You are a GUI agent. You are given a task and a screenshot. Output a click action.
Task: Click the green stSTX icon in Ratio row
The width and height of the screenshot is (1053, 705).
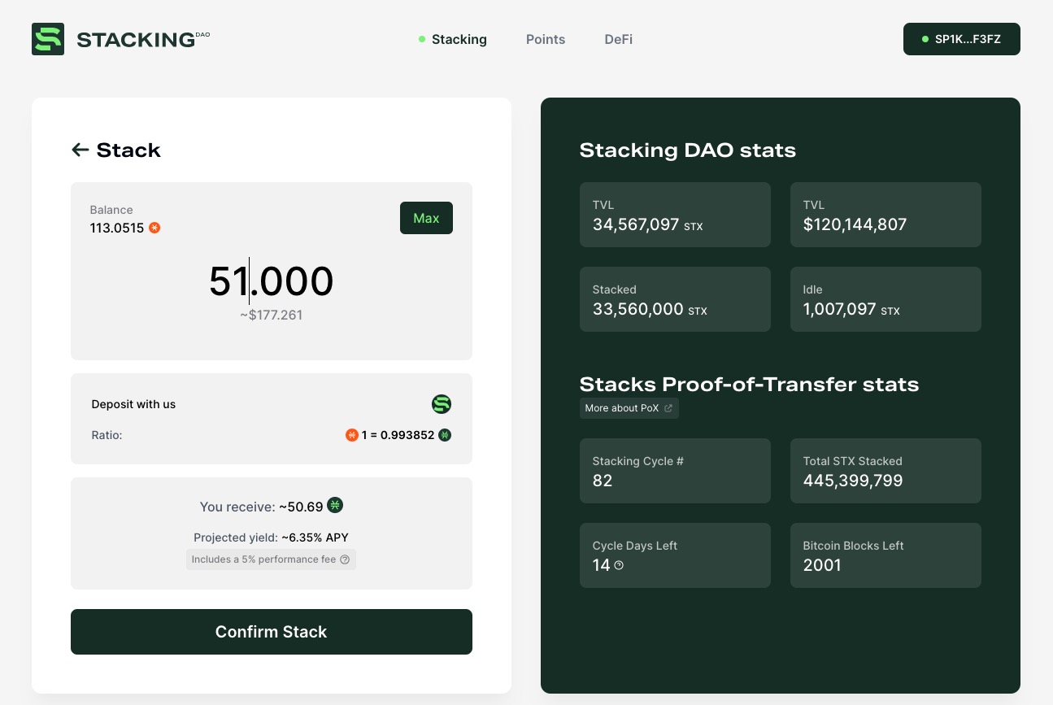(x=445, y=435)
